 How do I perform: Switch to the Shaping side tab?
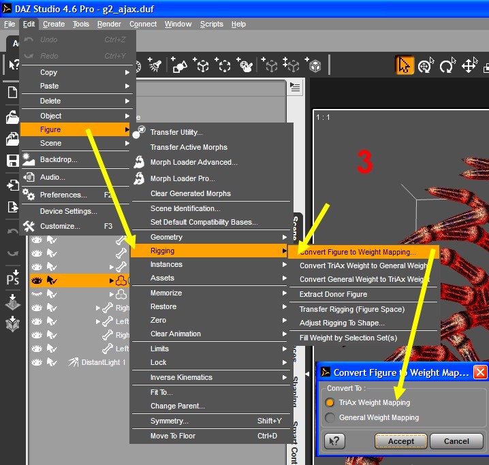click(296, 391)
